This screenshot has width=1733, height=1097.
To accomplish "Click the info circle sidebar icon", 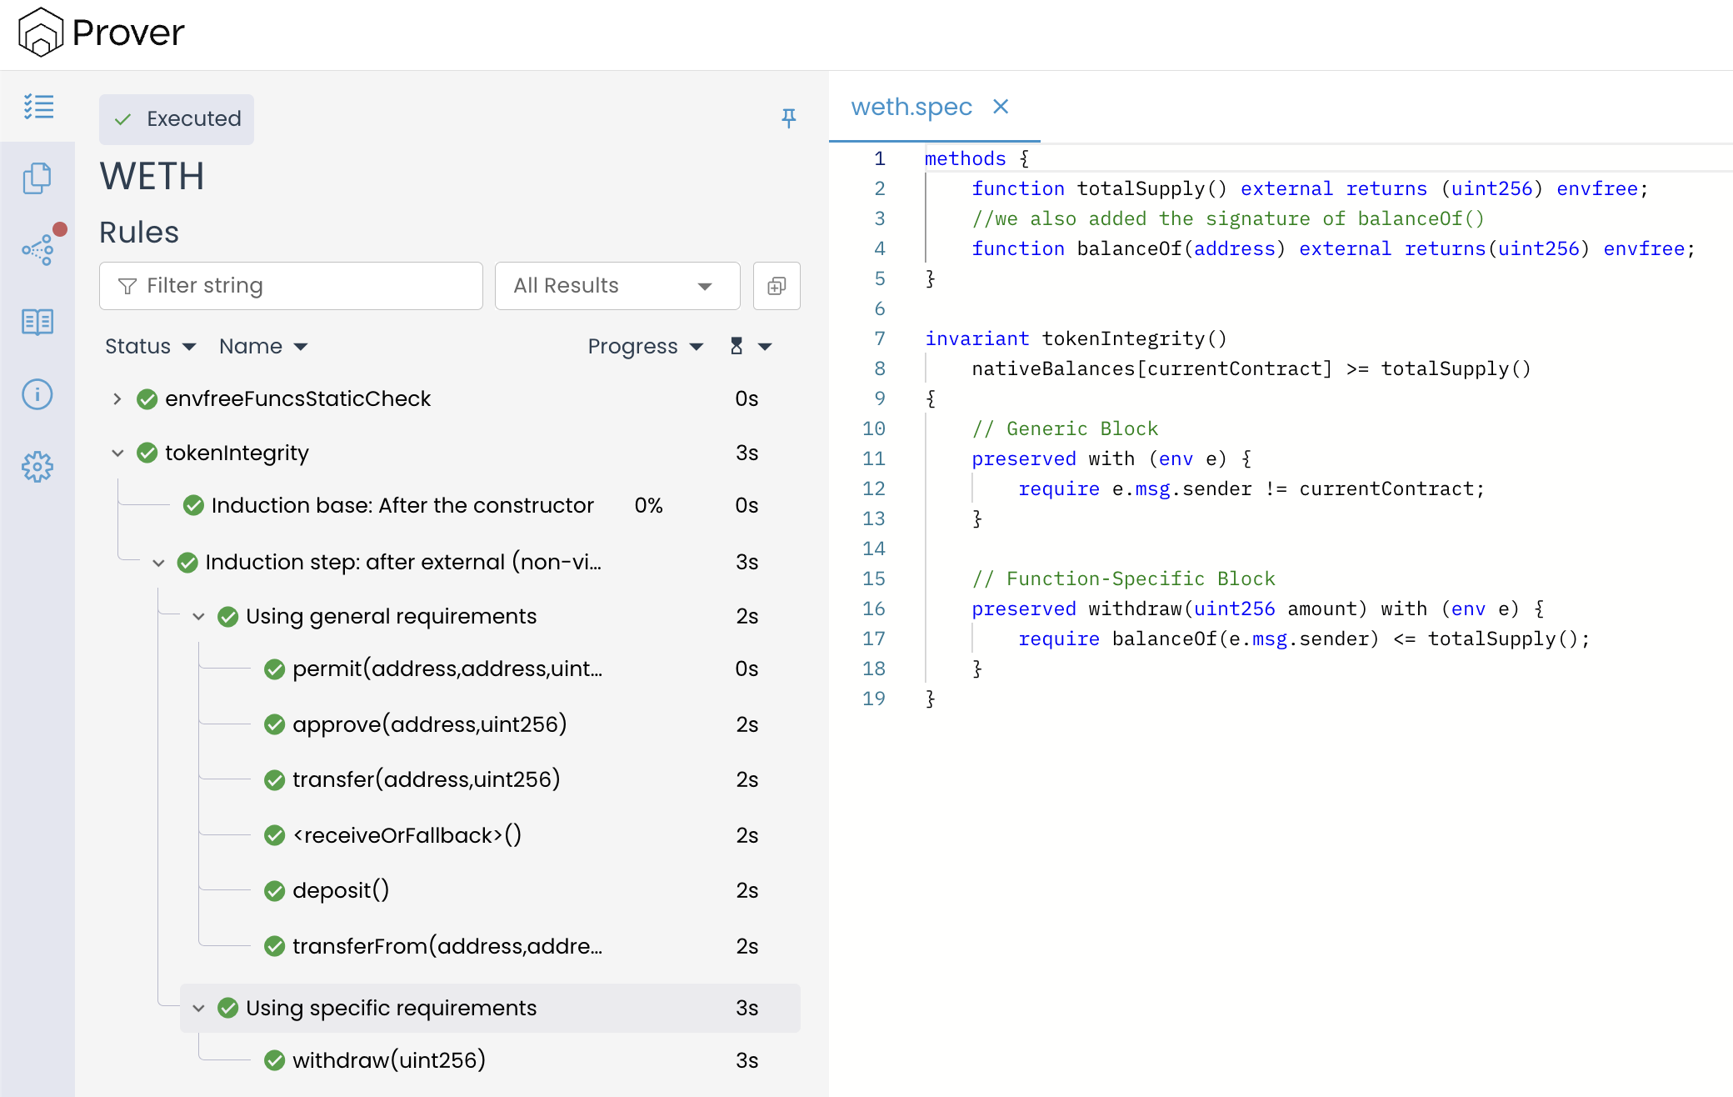I will point(37,394).
